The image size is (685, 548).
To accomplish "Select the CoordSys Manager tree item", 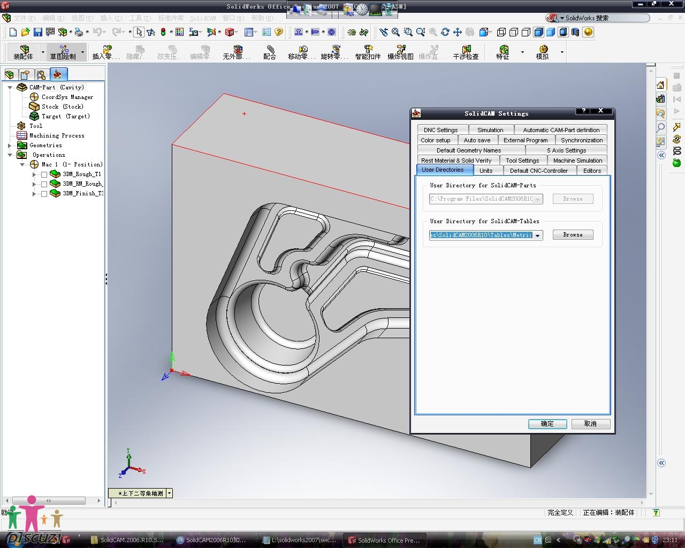I will click(x=67, y=97).
